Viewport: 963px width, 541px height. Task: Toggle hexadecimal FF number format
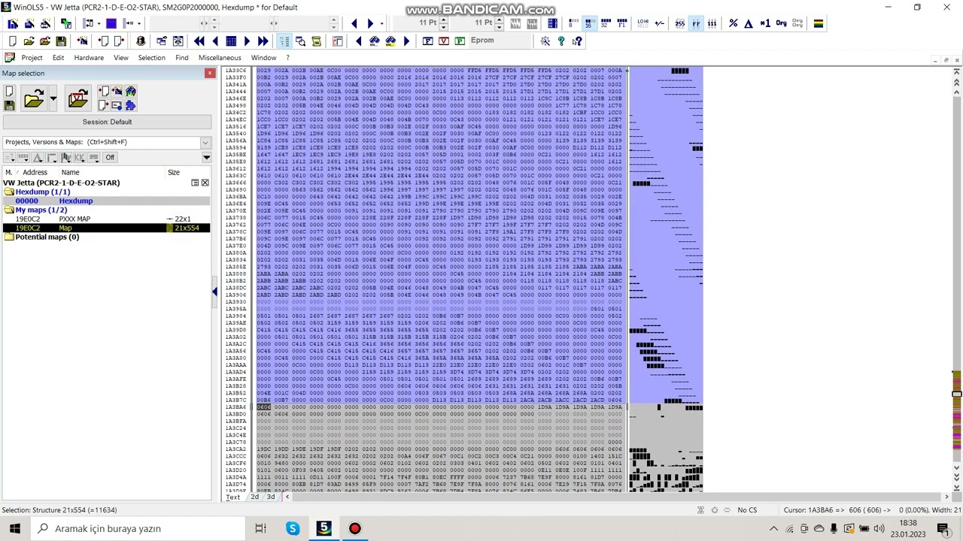click(x=696, y=23)
